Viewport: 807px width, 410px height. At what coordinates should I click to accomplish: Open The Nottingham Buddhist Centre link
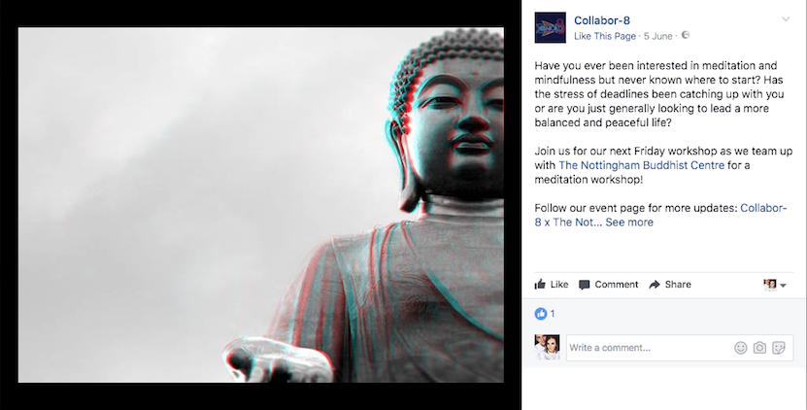[x=641, y=165]
